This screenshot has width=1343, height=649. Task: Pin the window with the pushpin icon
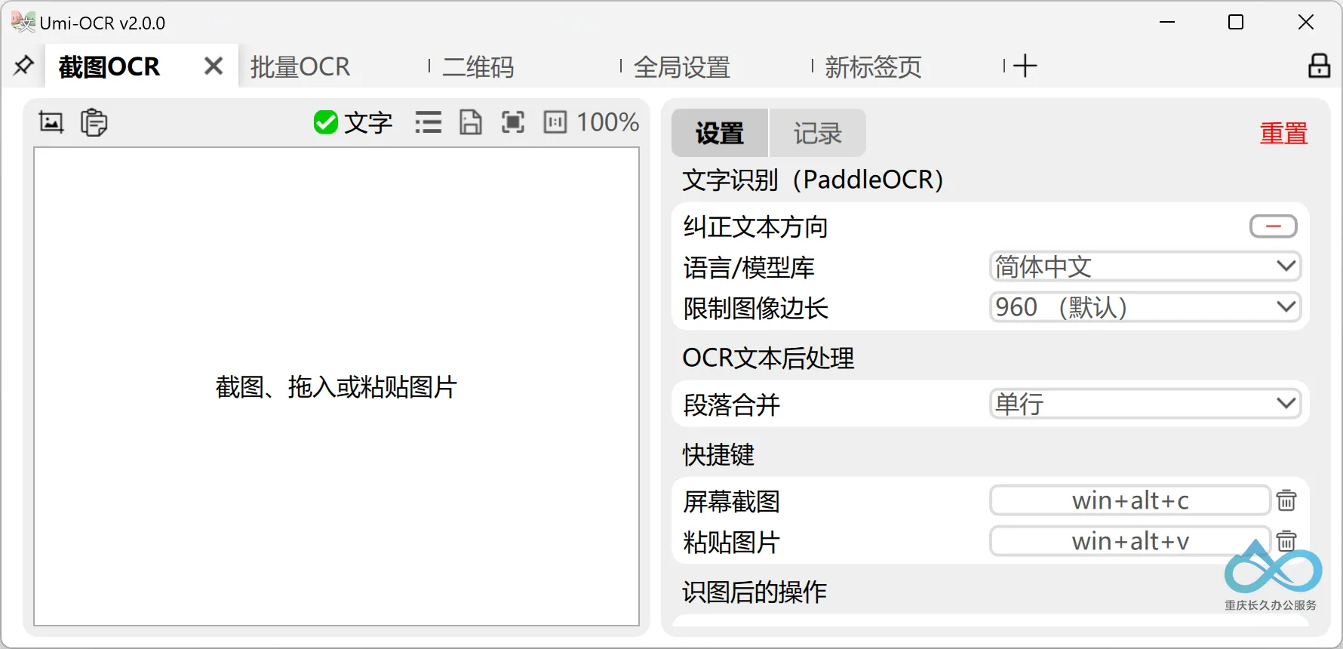[x=23, y=66]
